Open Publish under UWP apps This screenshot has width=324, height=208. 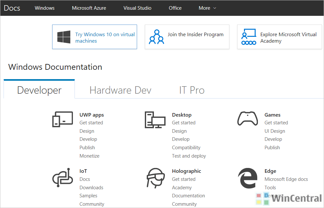[x=87, y=148]
